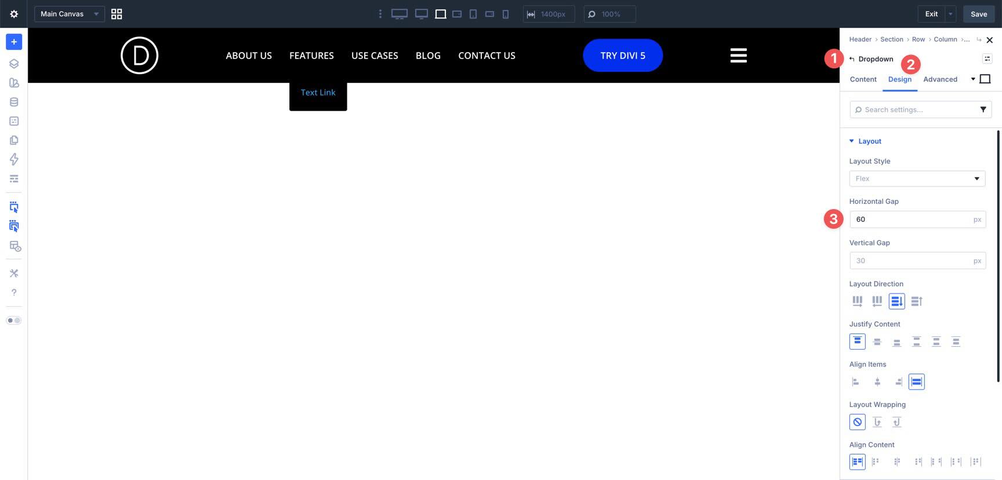1002x480 pixels.
Task: Set Layout Direction to row
Action: pos(857,301)
